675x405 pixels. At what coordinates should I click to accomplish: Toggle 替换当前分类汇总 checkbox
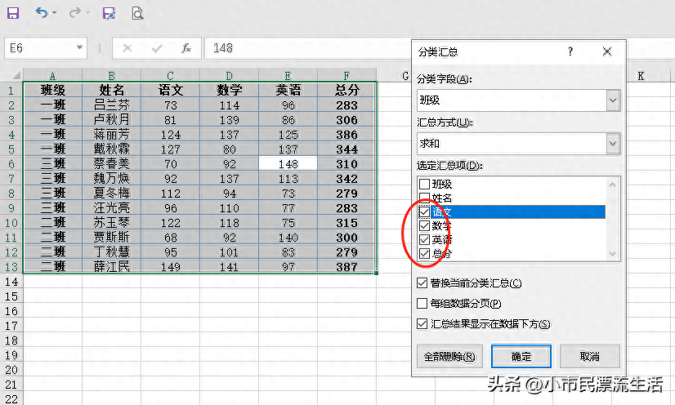422,283
